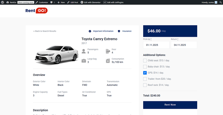This screenshot has height=115, width=223.
Task: Click the Overview heading
Action: 39,75
